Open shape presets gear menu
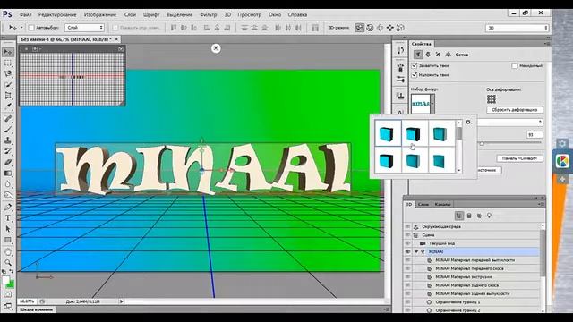This screenshot has width=573, height=322. (x=469, y=123)
